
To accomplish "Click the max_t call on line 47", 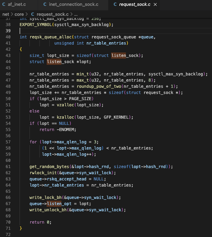I will point(83,80).
